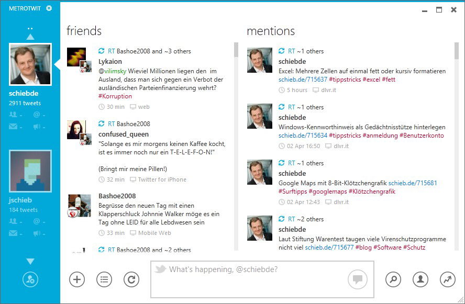Open user profile lookup button

click(420, 279)
